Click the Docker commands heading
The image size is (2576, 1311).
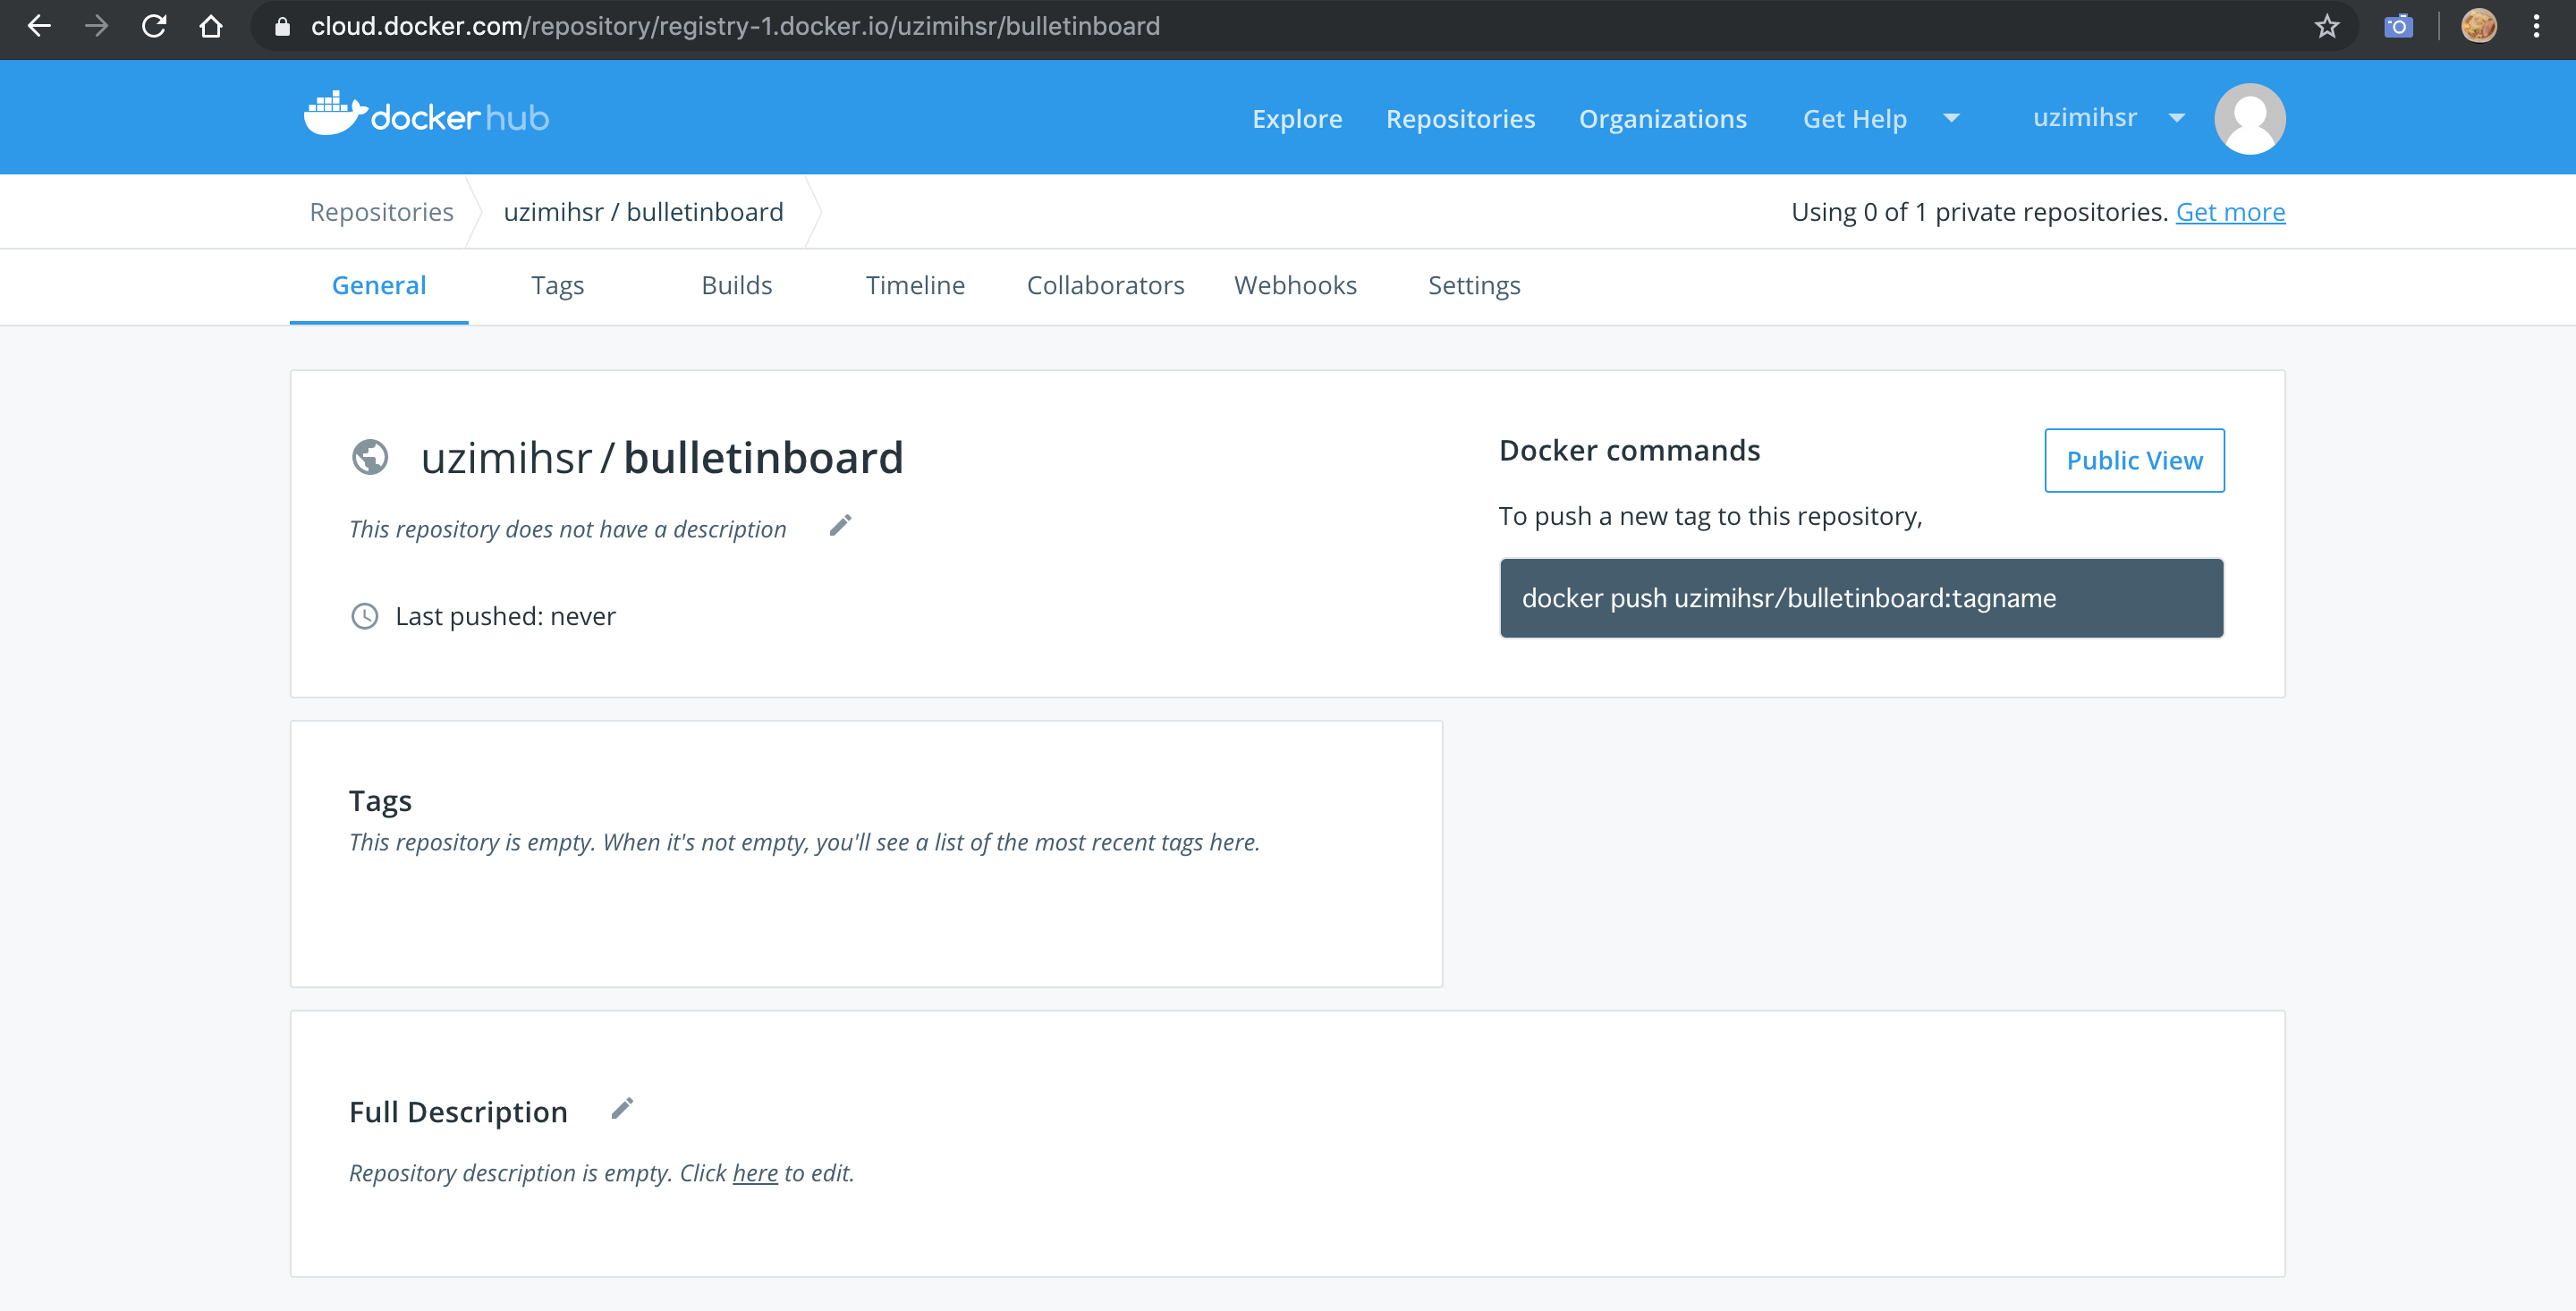click(1629, 451)
